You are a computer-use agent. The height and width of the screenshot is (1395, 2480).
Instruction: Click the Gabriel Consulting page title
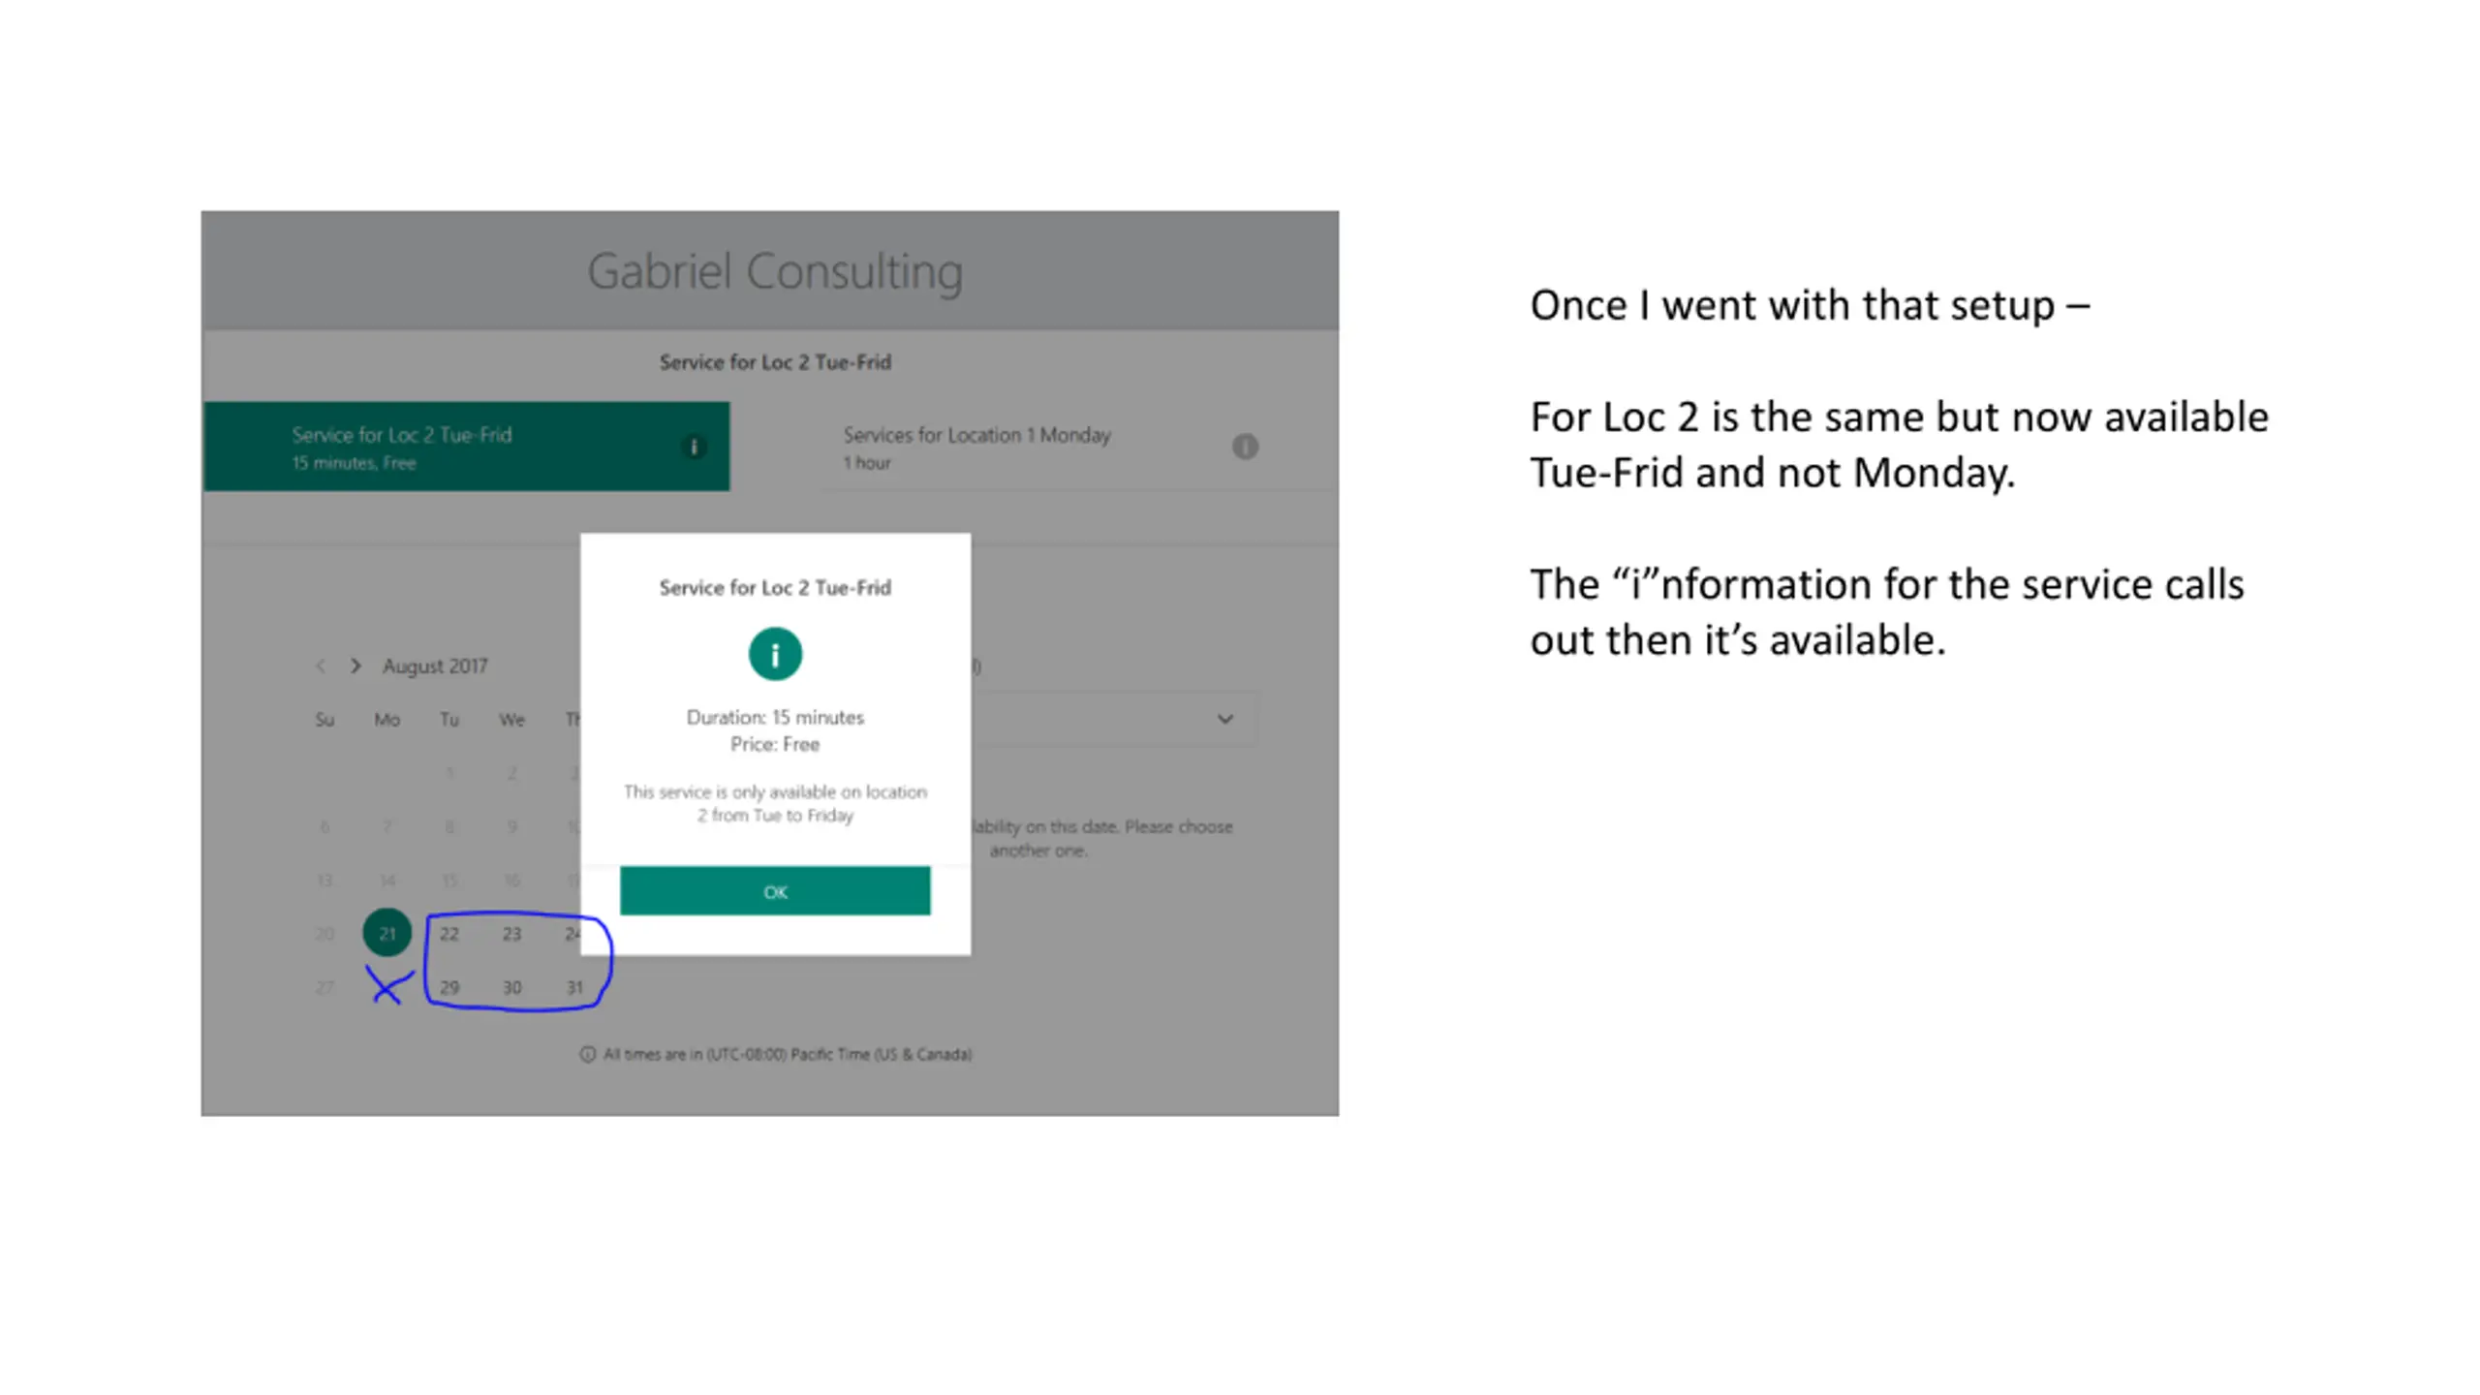coord(774,271)
